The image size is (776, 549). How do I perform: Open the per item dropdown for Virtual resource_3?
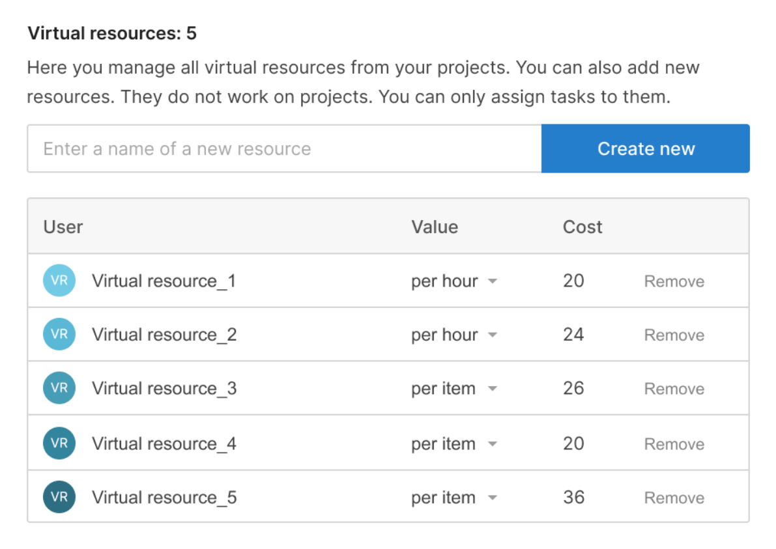pos(454,388)
